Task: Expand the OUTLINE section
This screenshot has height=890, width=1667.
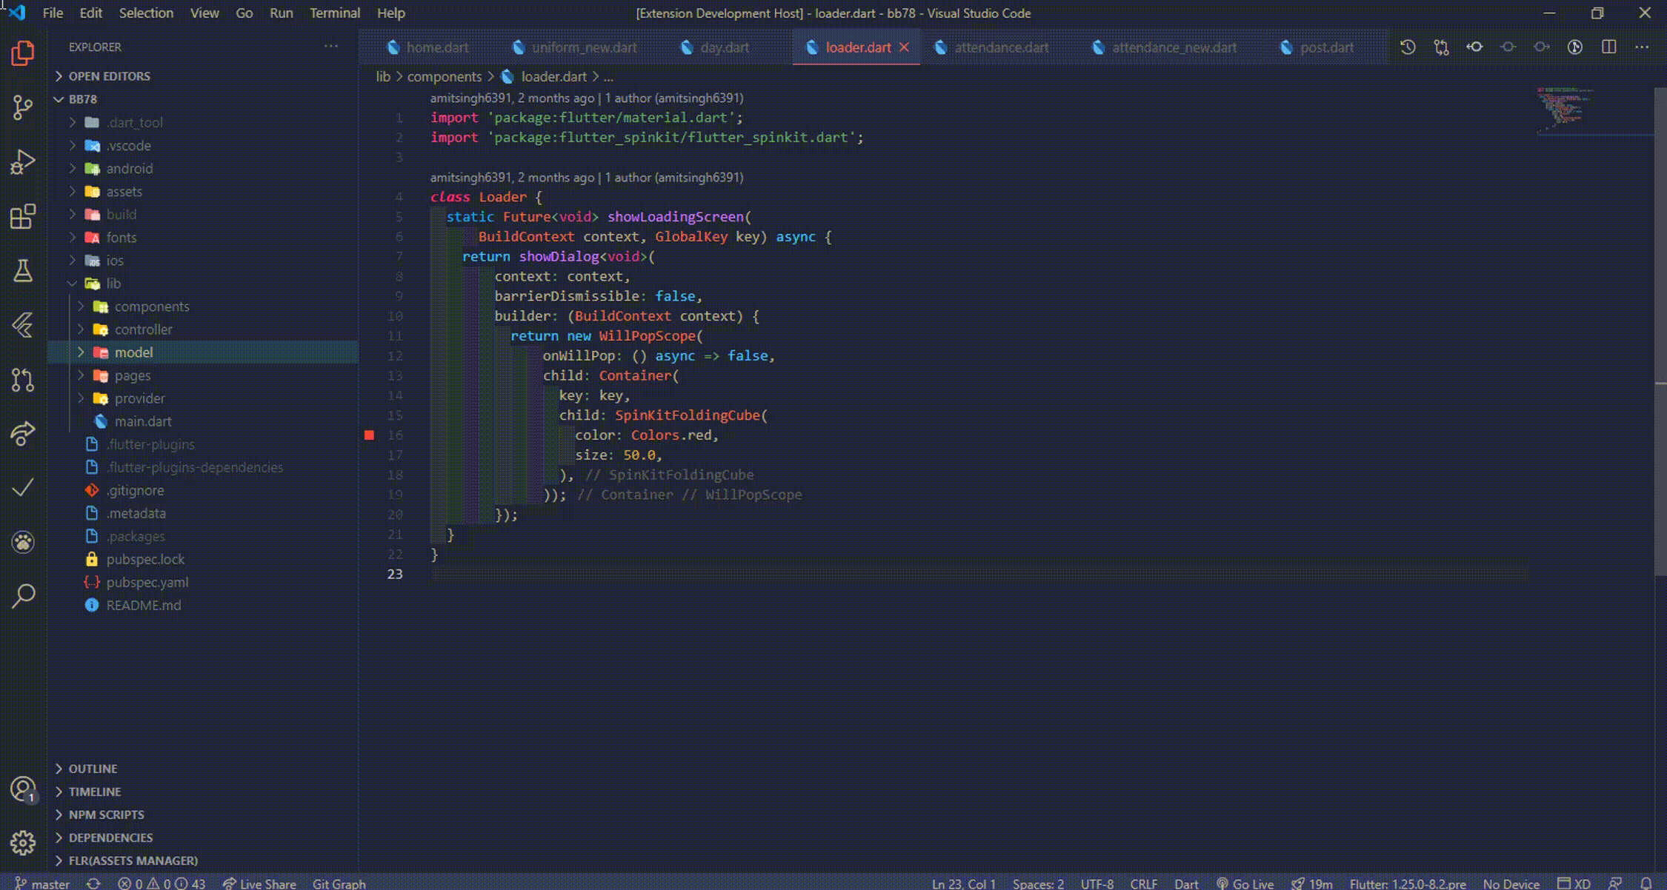Action: (x=93, y=769)
